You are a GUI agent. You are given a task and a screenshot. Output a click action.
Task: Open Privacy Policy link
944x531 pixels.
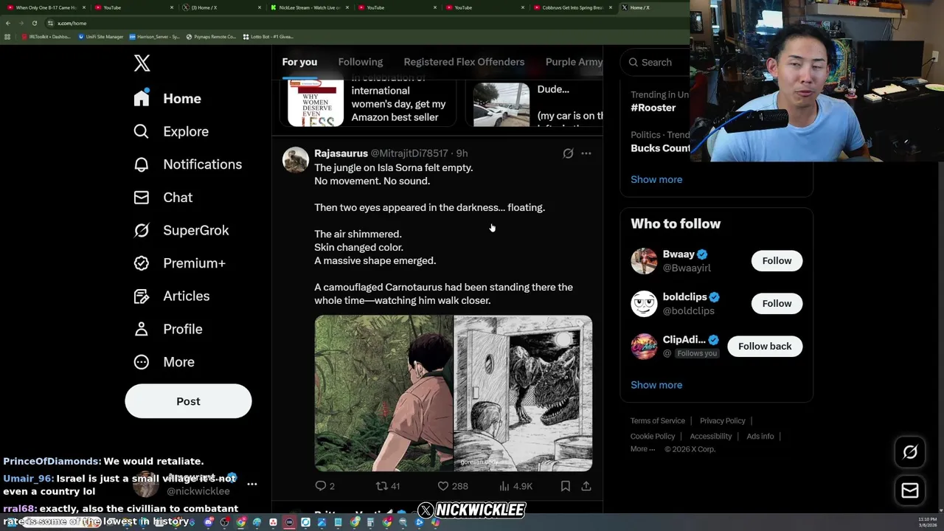point(723,420)
